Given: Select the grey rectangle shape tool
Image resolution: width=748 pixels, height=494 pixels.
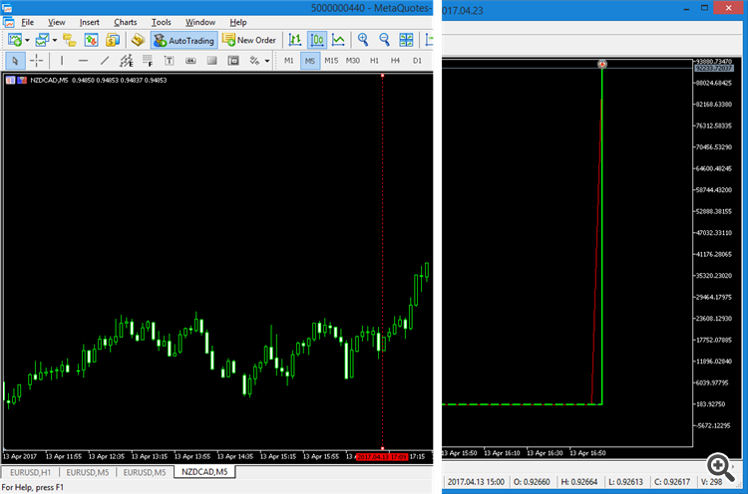Looking at the screenshot, I should 211,61.
